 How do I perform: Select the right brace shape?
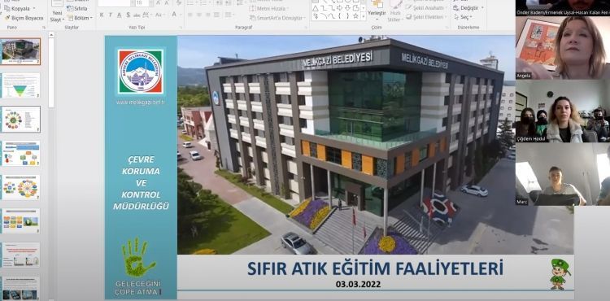[348, 16]
